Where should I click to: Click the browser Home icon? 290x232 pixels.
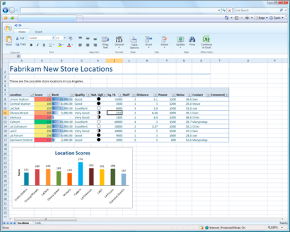pos(227,18)
